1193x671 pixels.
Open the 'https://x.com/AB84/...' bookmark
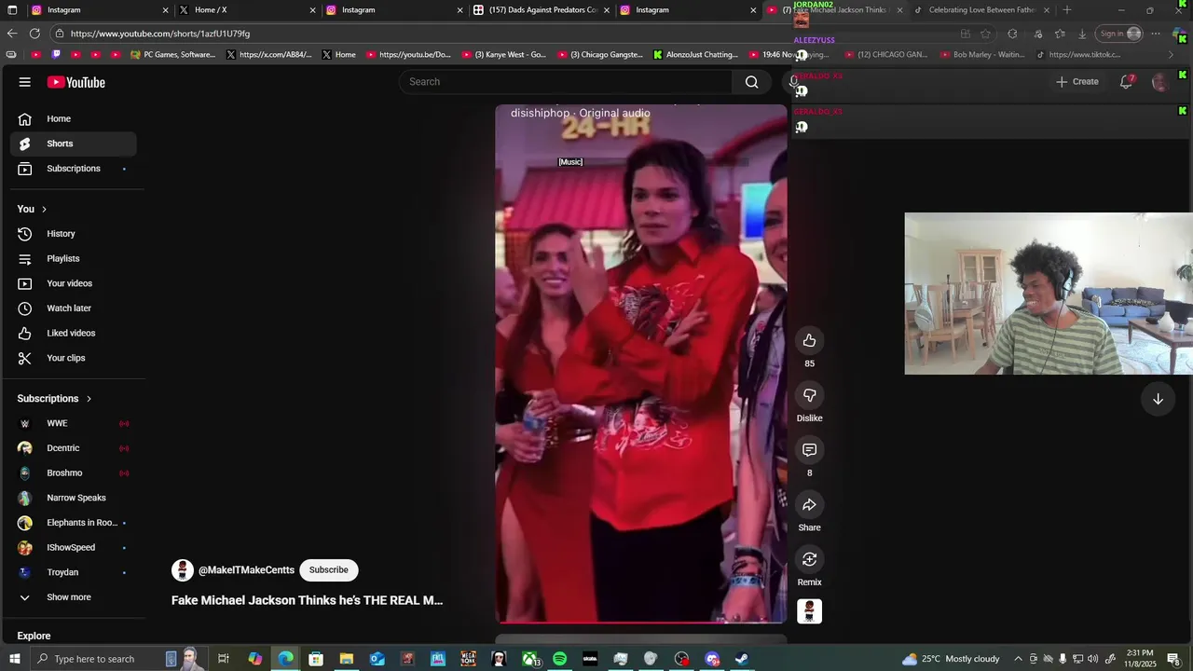[269, 55]
